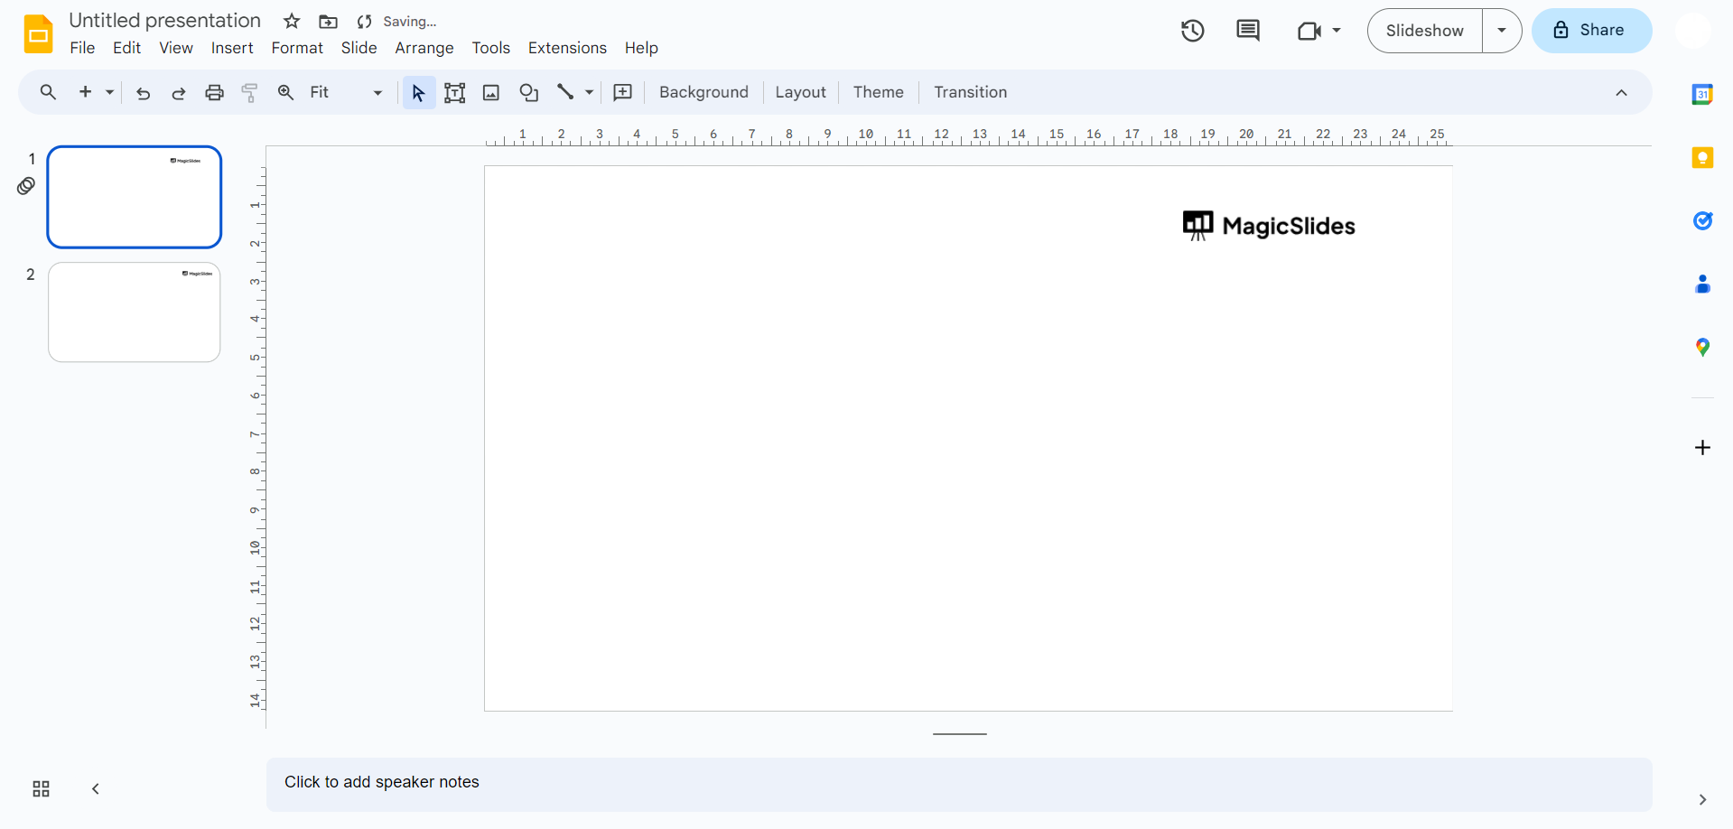Image resolution: width=1733 pixels, height=829 pixels.
Task: Click the Layout button
Action: click(800, 92)
